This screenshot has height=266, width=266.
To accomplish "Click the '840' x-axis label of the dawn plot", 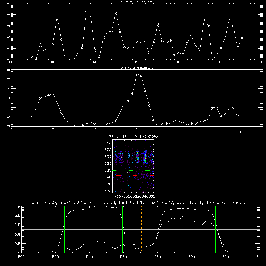I will [137, 62].
